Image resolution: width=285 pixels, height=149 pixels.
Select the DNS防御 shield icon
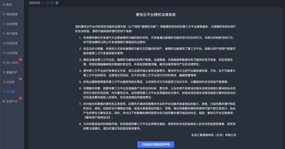point(4,53)
